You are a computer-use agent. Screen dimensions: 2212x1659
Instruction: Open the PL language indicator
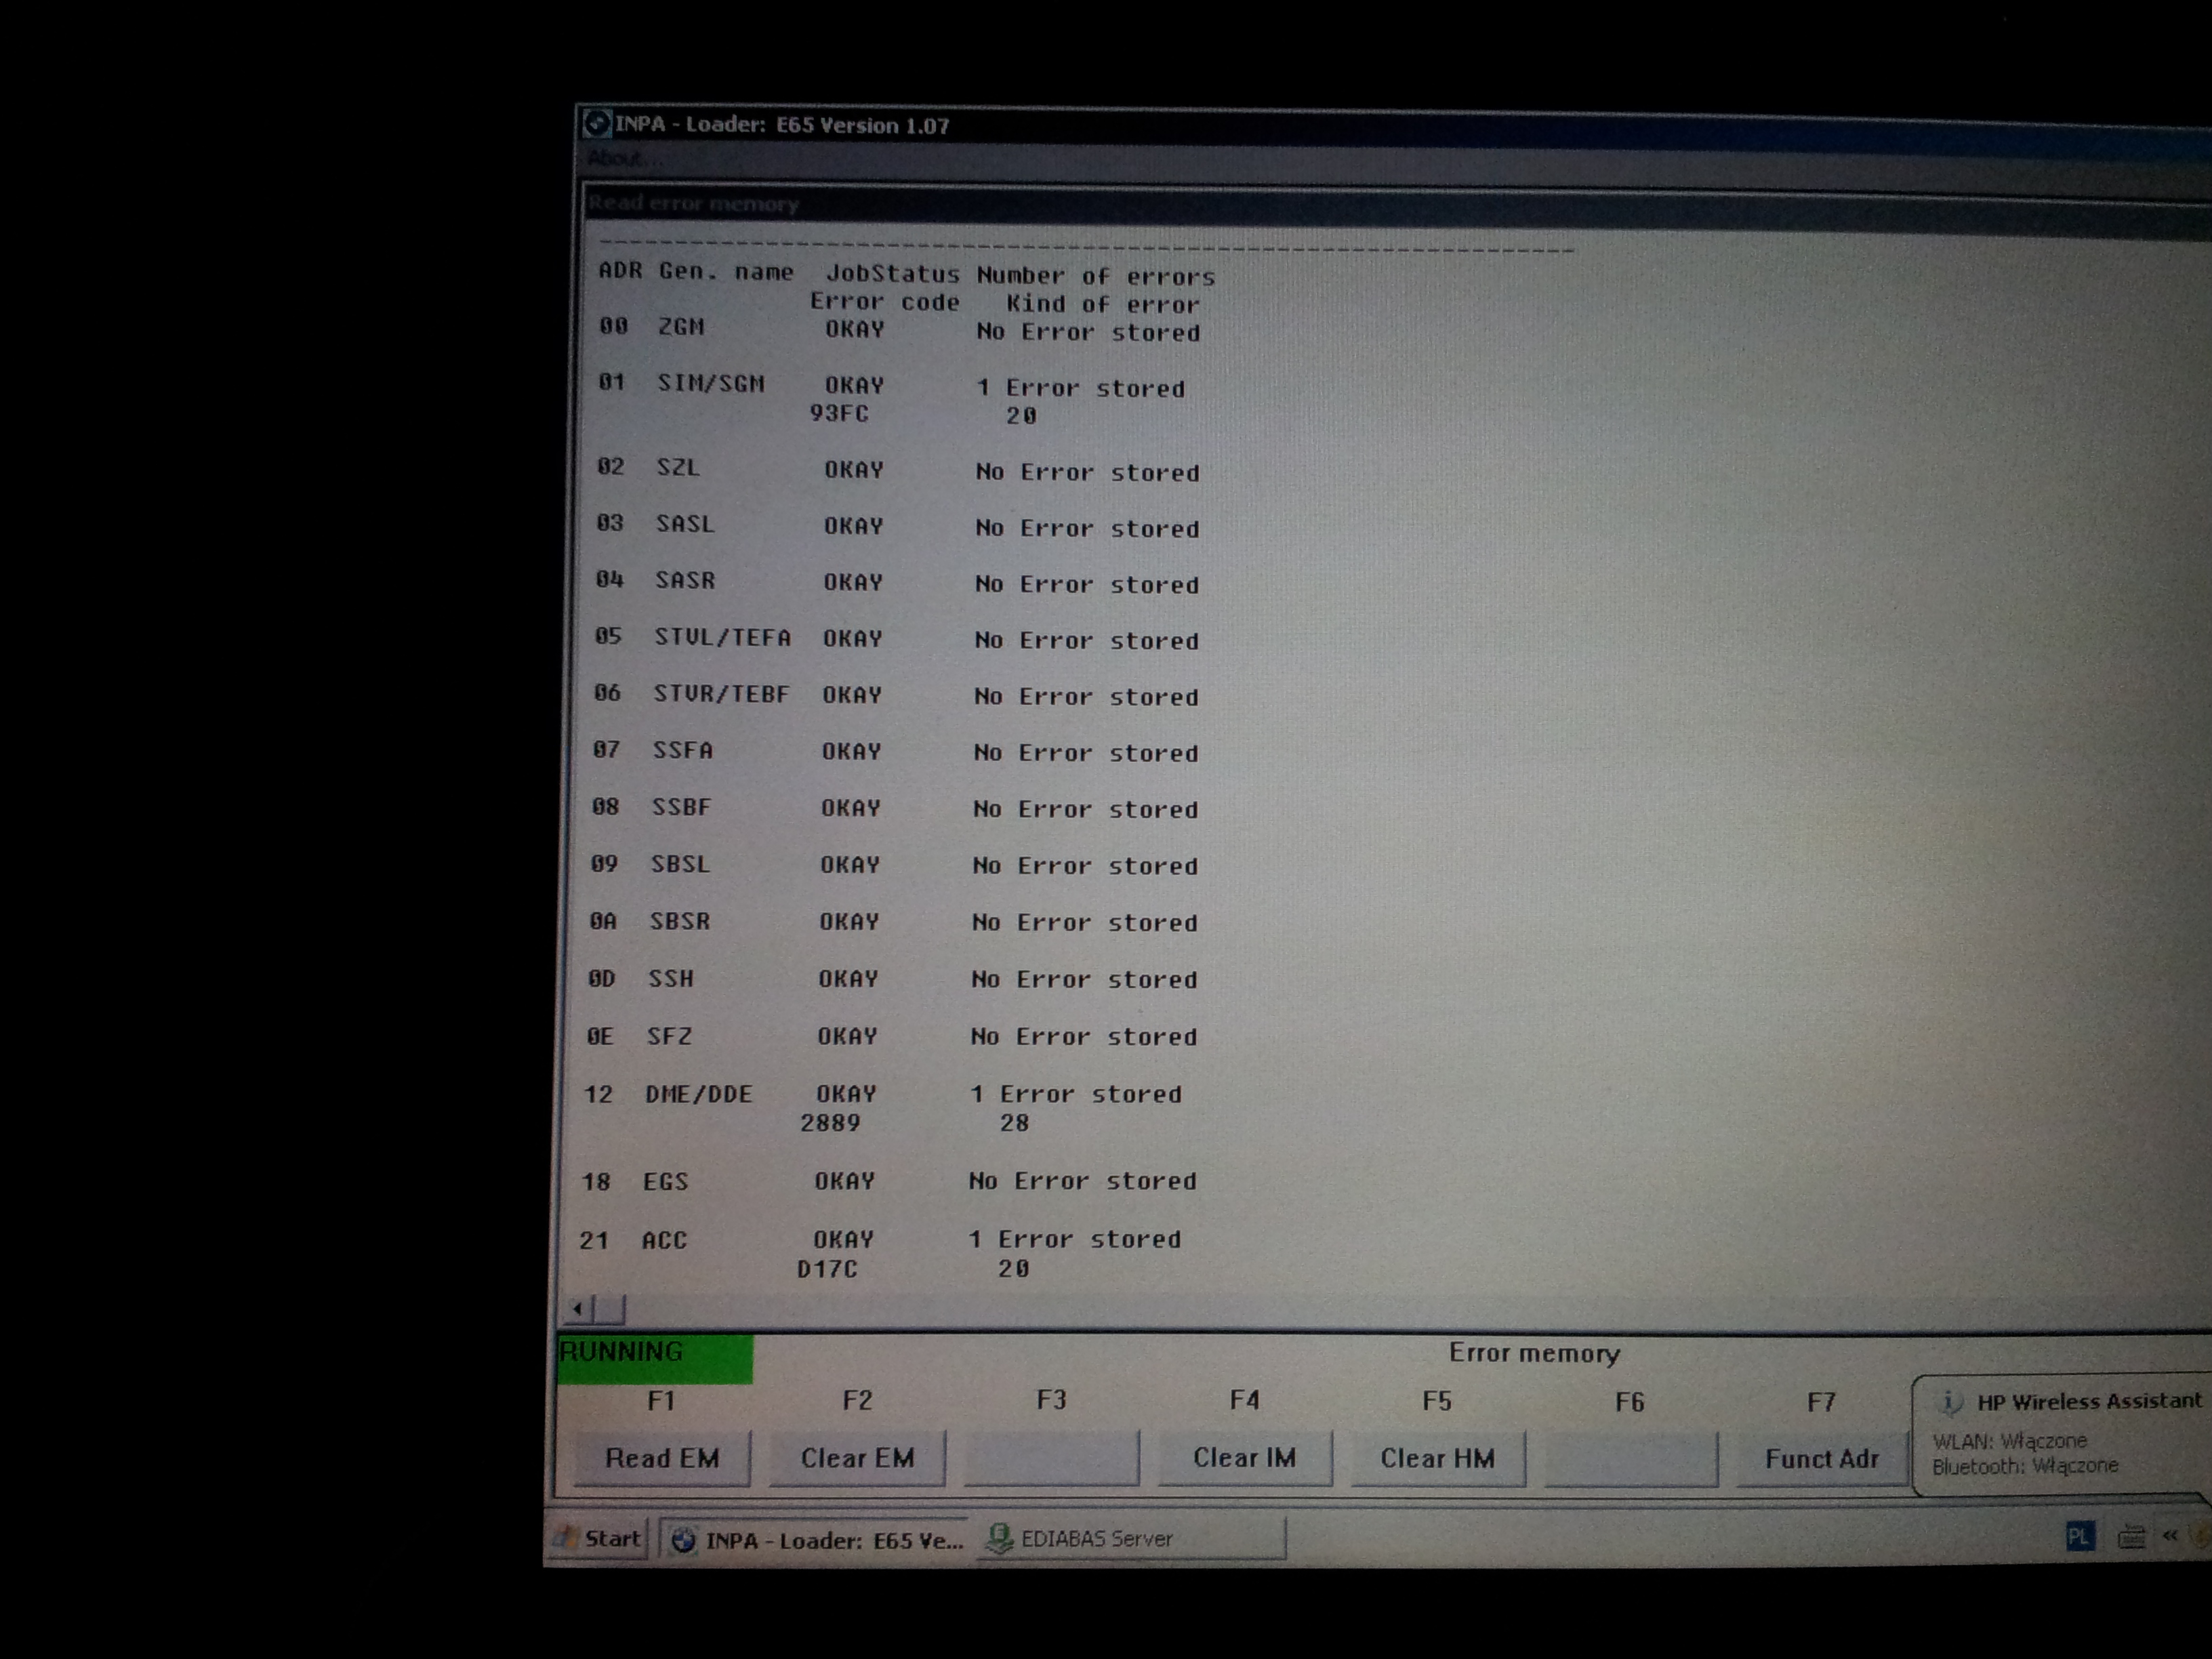[2079, 1536]
